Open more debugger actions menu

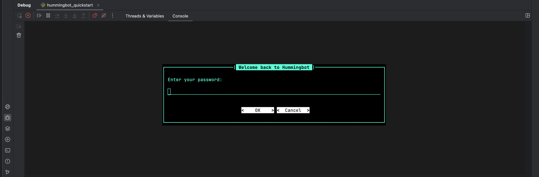tap(113, 16)
